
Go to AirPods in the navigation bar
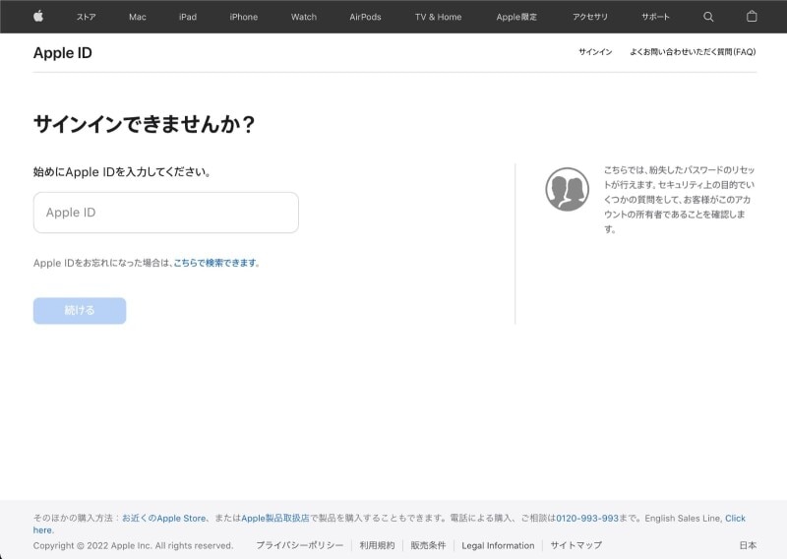click(x=365, y=17)
